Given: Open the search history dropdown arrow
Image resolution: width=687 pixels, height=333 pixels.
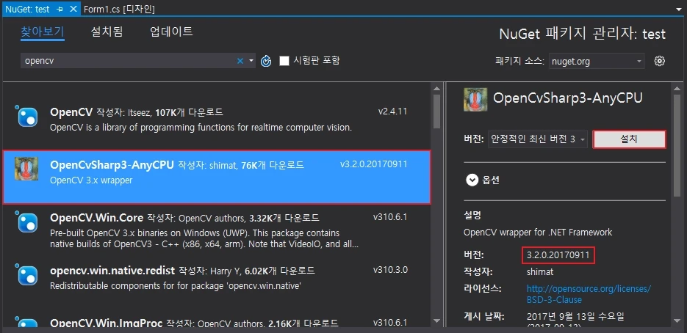Looking at the screenshot, I should (x=251, y=61).
